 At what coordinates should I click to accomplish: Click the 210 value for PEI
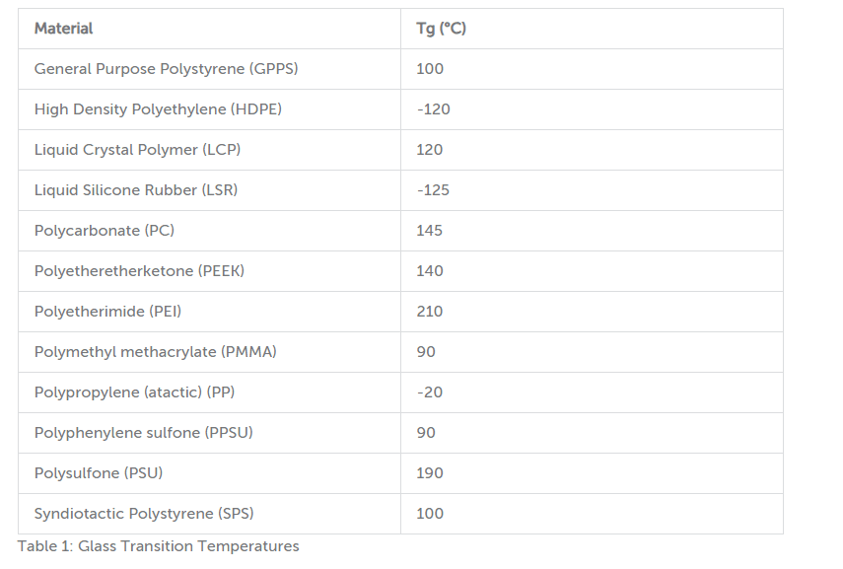point(430,312)
